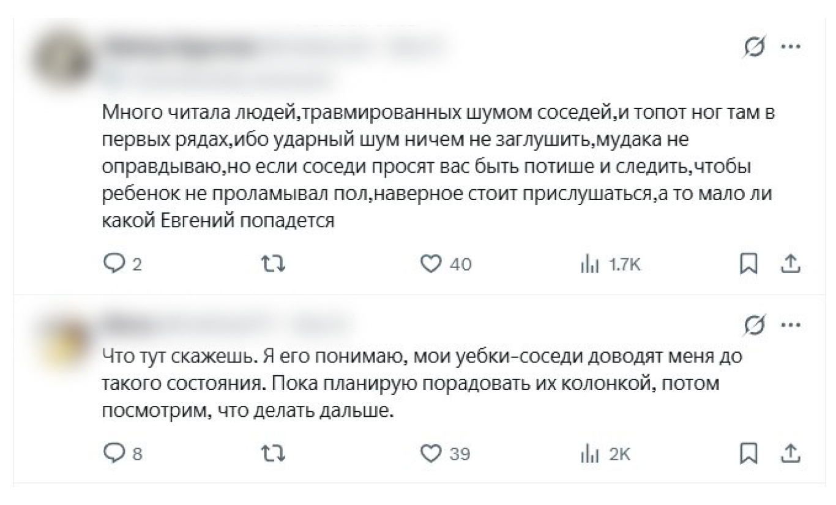836x505 pixels.
Task: Open Grok icon on first post
Action: click(x=755, y=48)
